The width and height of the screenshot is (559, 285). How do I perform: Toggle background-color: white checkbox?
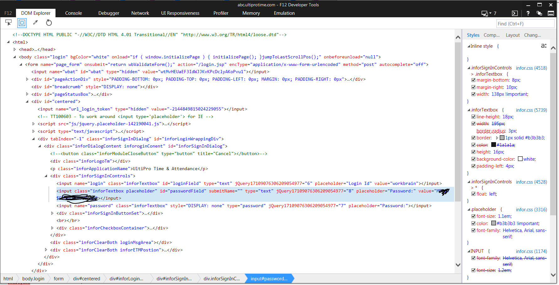[x=473, y=159]
